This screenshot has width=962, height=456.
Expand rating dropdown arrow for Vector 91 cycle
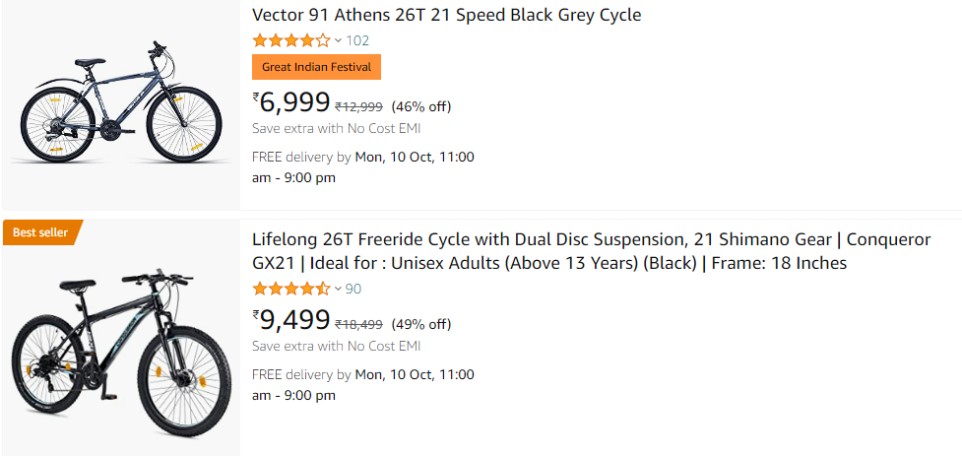click(x=338, y=40)
